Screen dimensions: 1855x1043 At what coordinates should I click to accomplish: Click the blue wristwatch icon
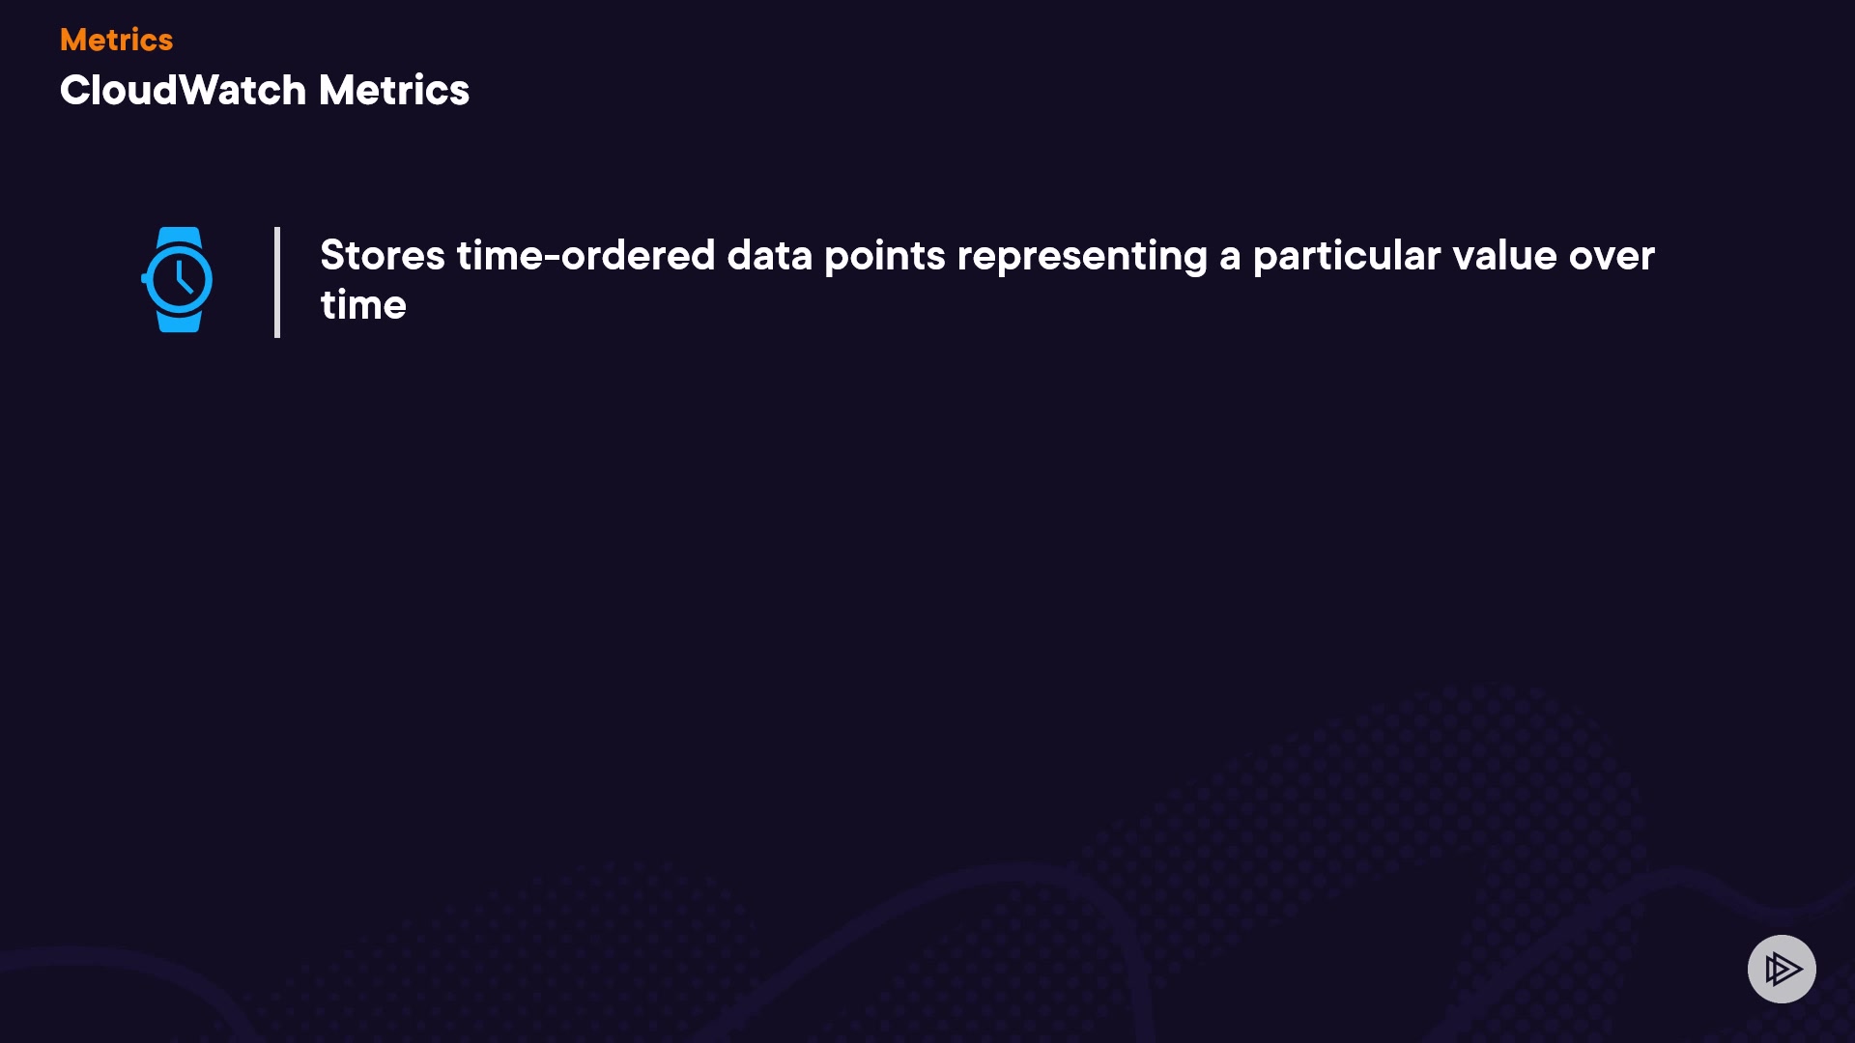(178, 280)
